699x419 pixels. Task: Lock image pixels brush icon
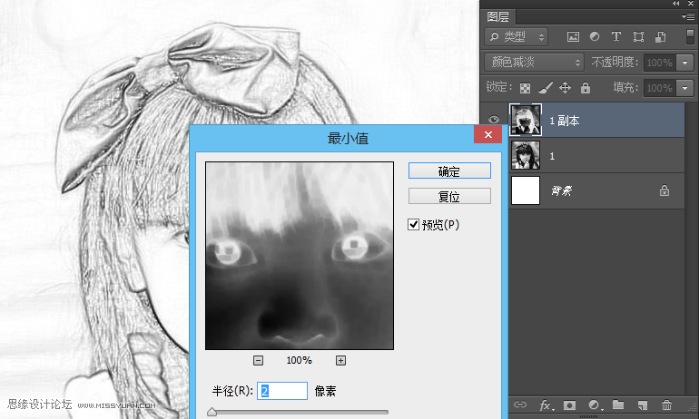(x=546, y=88)
